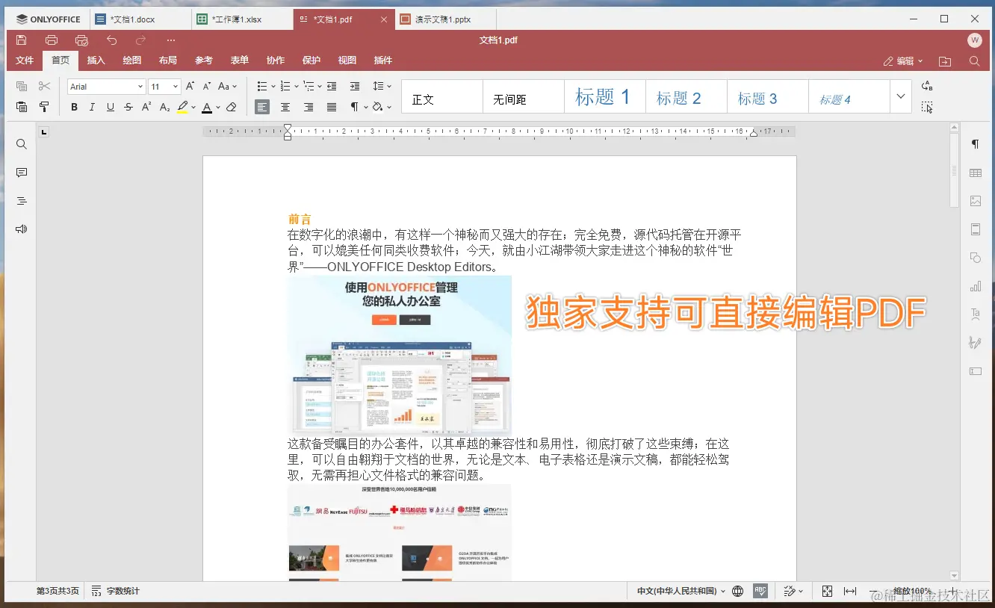995x608 pixels.
Task: Open the font size 11 dropdown
Action: pyautogui.click(x=176, y=87)
